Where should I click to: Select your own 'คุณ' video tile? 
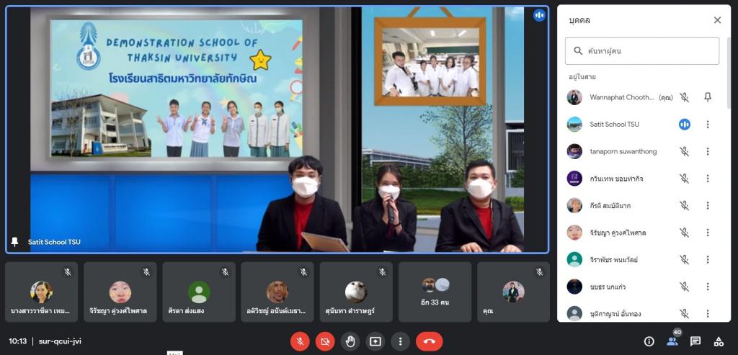[513, 292]
